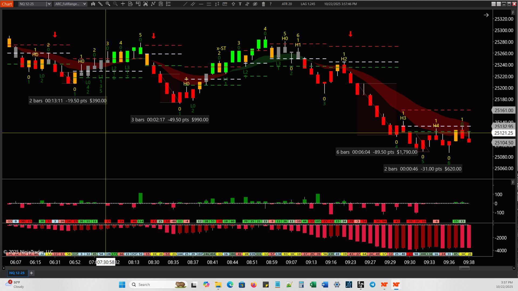Click the trash remove drawings icon
Screen dimensions: 518x291
point(263,4)
